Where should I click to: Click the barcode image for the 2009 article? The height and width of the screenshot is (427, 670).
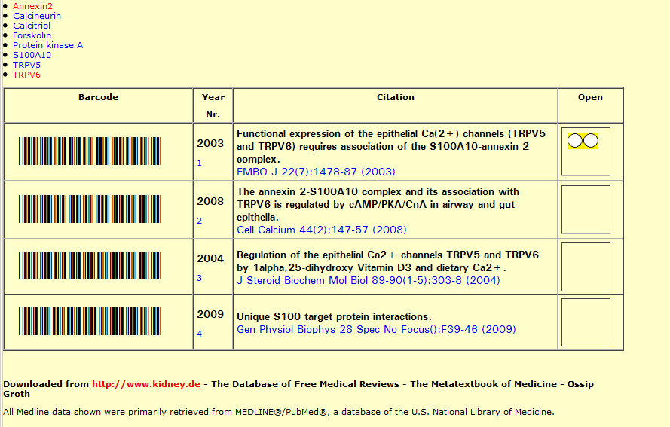point(90,321)
